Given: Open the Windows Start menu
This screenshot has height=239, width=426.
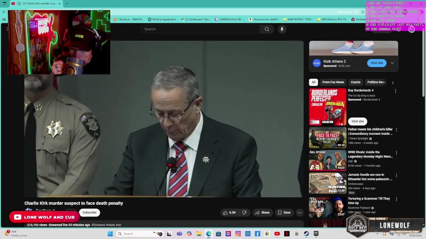Looking at the screenshot, I should click(x=110, y=234).
